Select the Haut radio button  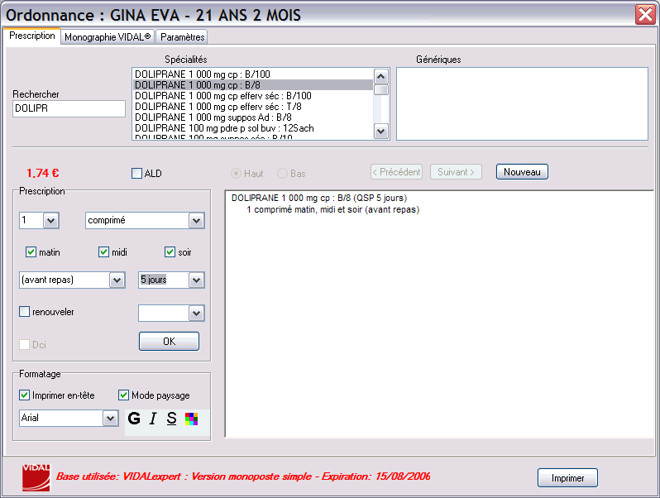pyautogui.click(x=237, y=174)
